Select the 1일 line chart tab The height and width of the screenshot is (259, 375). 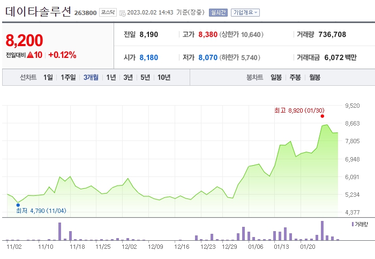[x=48, y=77]
